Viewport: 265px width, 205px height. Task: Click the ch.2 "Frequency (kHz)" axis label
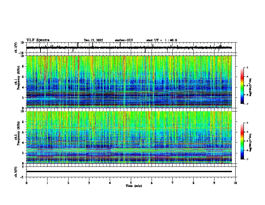(x=18, y=133)
